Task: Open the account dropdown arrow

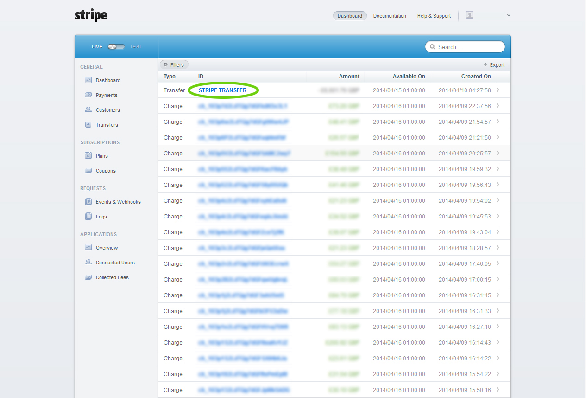Action: (x=509, y=15)
